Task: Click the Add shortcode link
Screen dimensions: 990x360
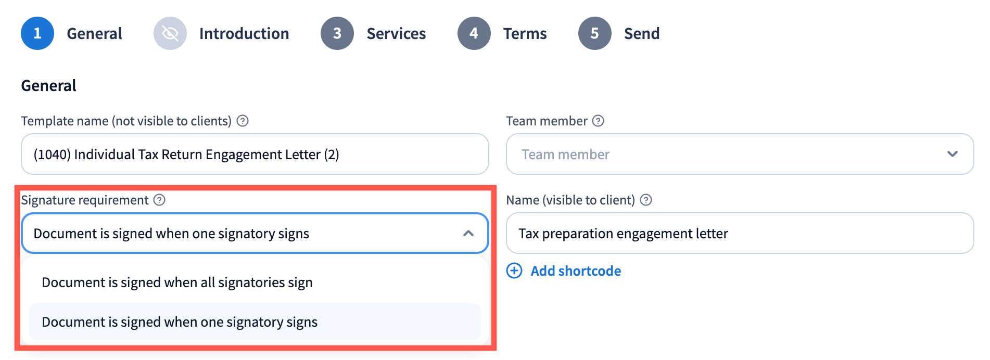Action: coord(576,271)
